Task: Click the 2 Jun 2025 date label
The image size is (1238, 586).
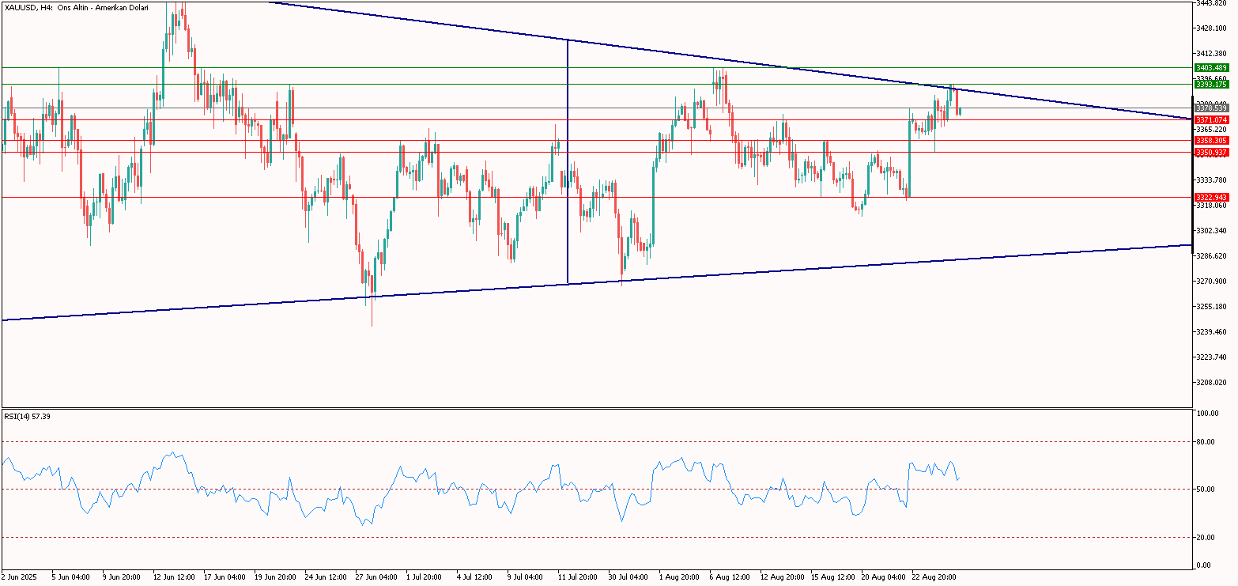Action: point(20,577)
